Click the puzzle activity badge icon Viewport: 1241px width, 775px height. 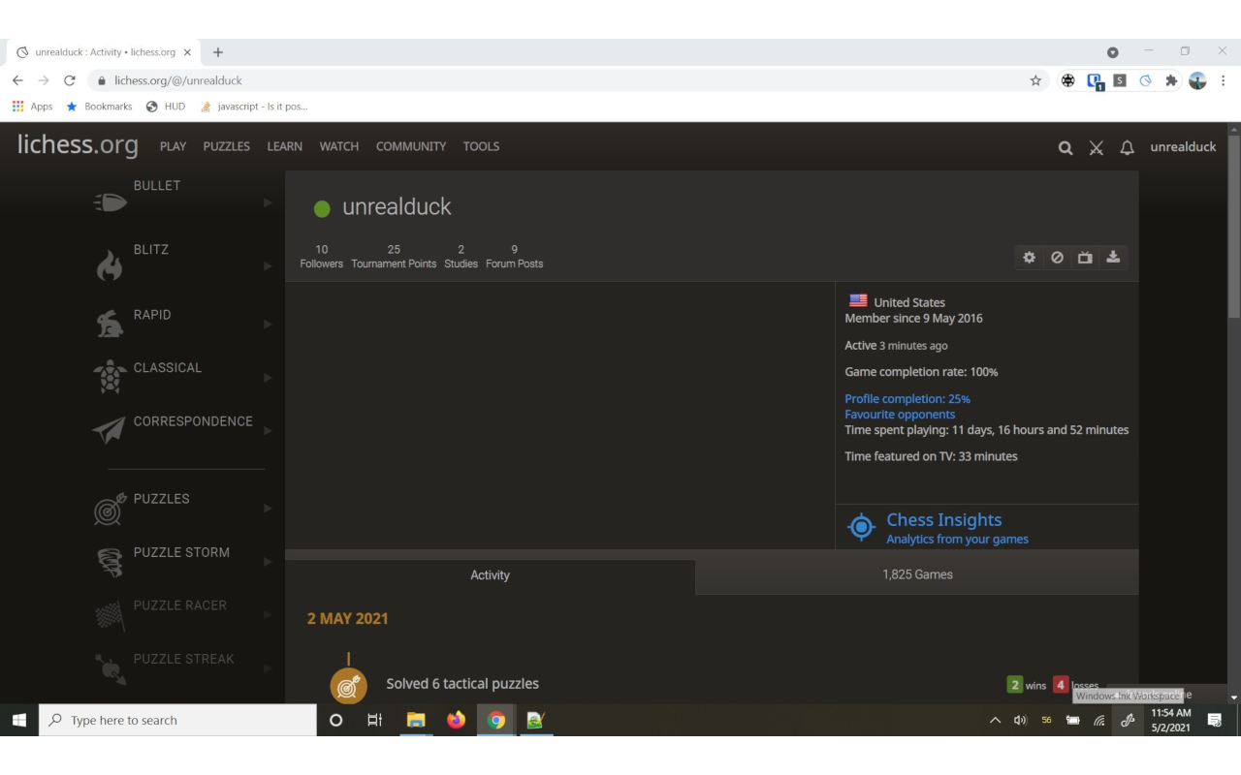tap(349, 685)
